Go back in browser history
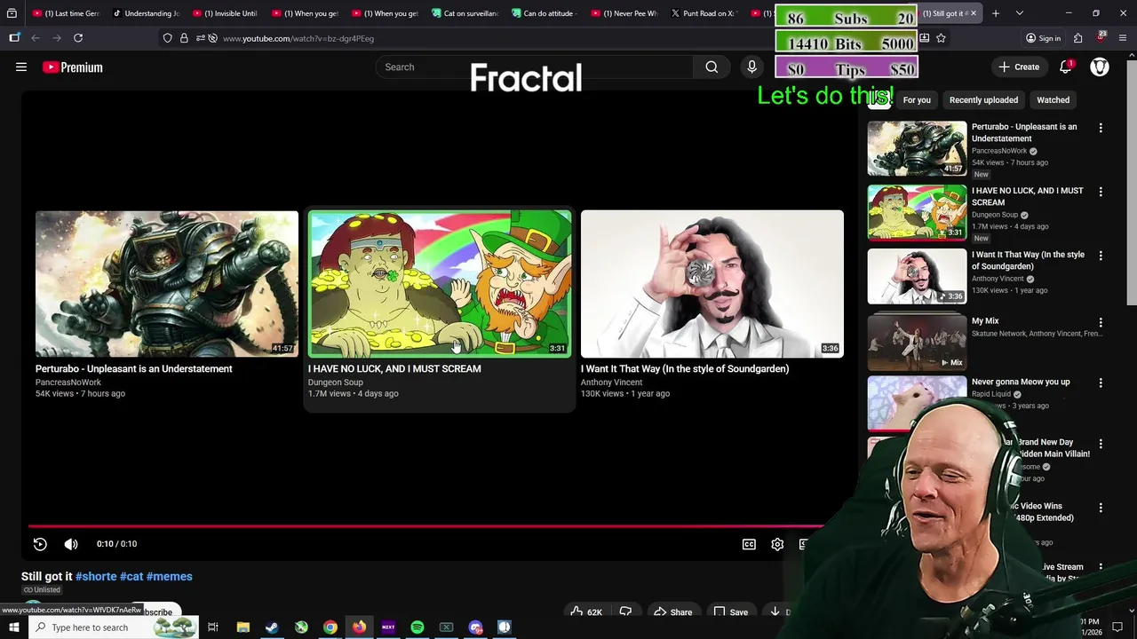Image resolution: width=1137 pixels, height=639 pixels. pos(36,38)
